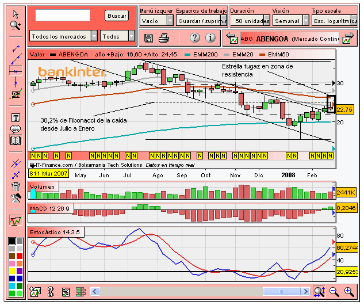Zoom out with the minus magnifier
Screen dimensions: 364x305
334,292
